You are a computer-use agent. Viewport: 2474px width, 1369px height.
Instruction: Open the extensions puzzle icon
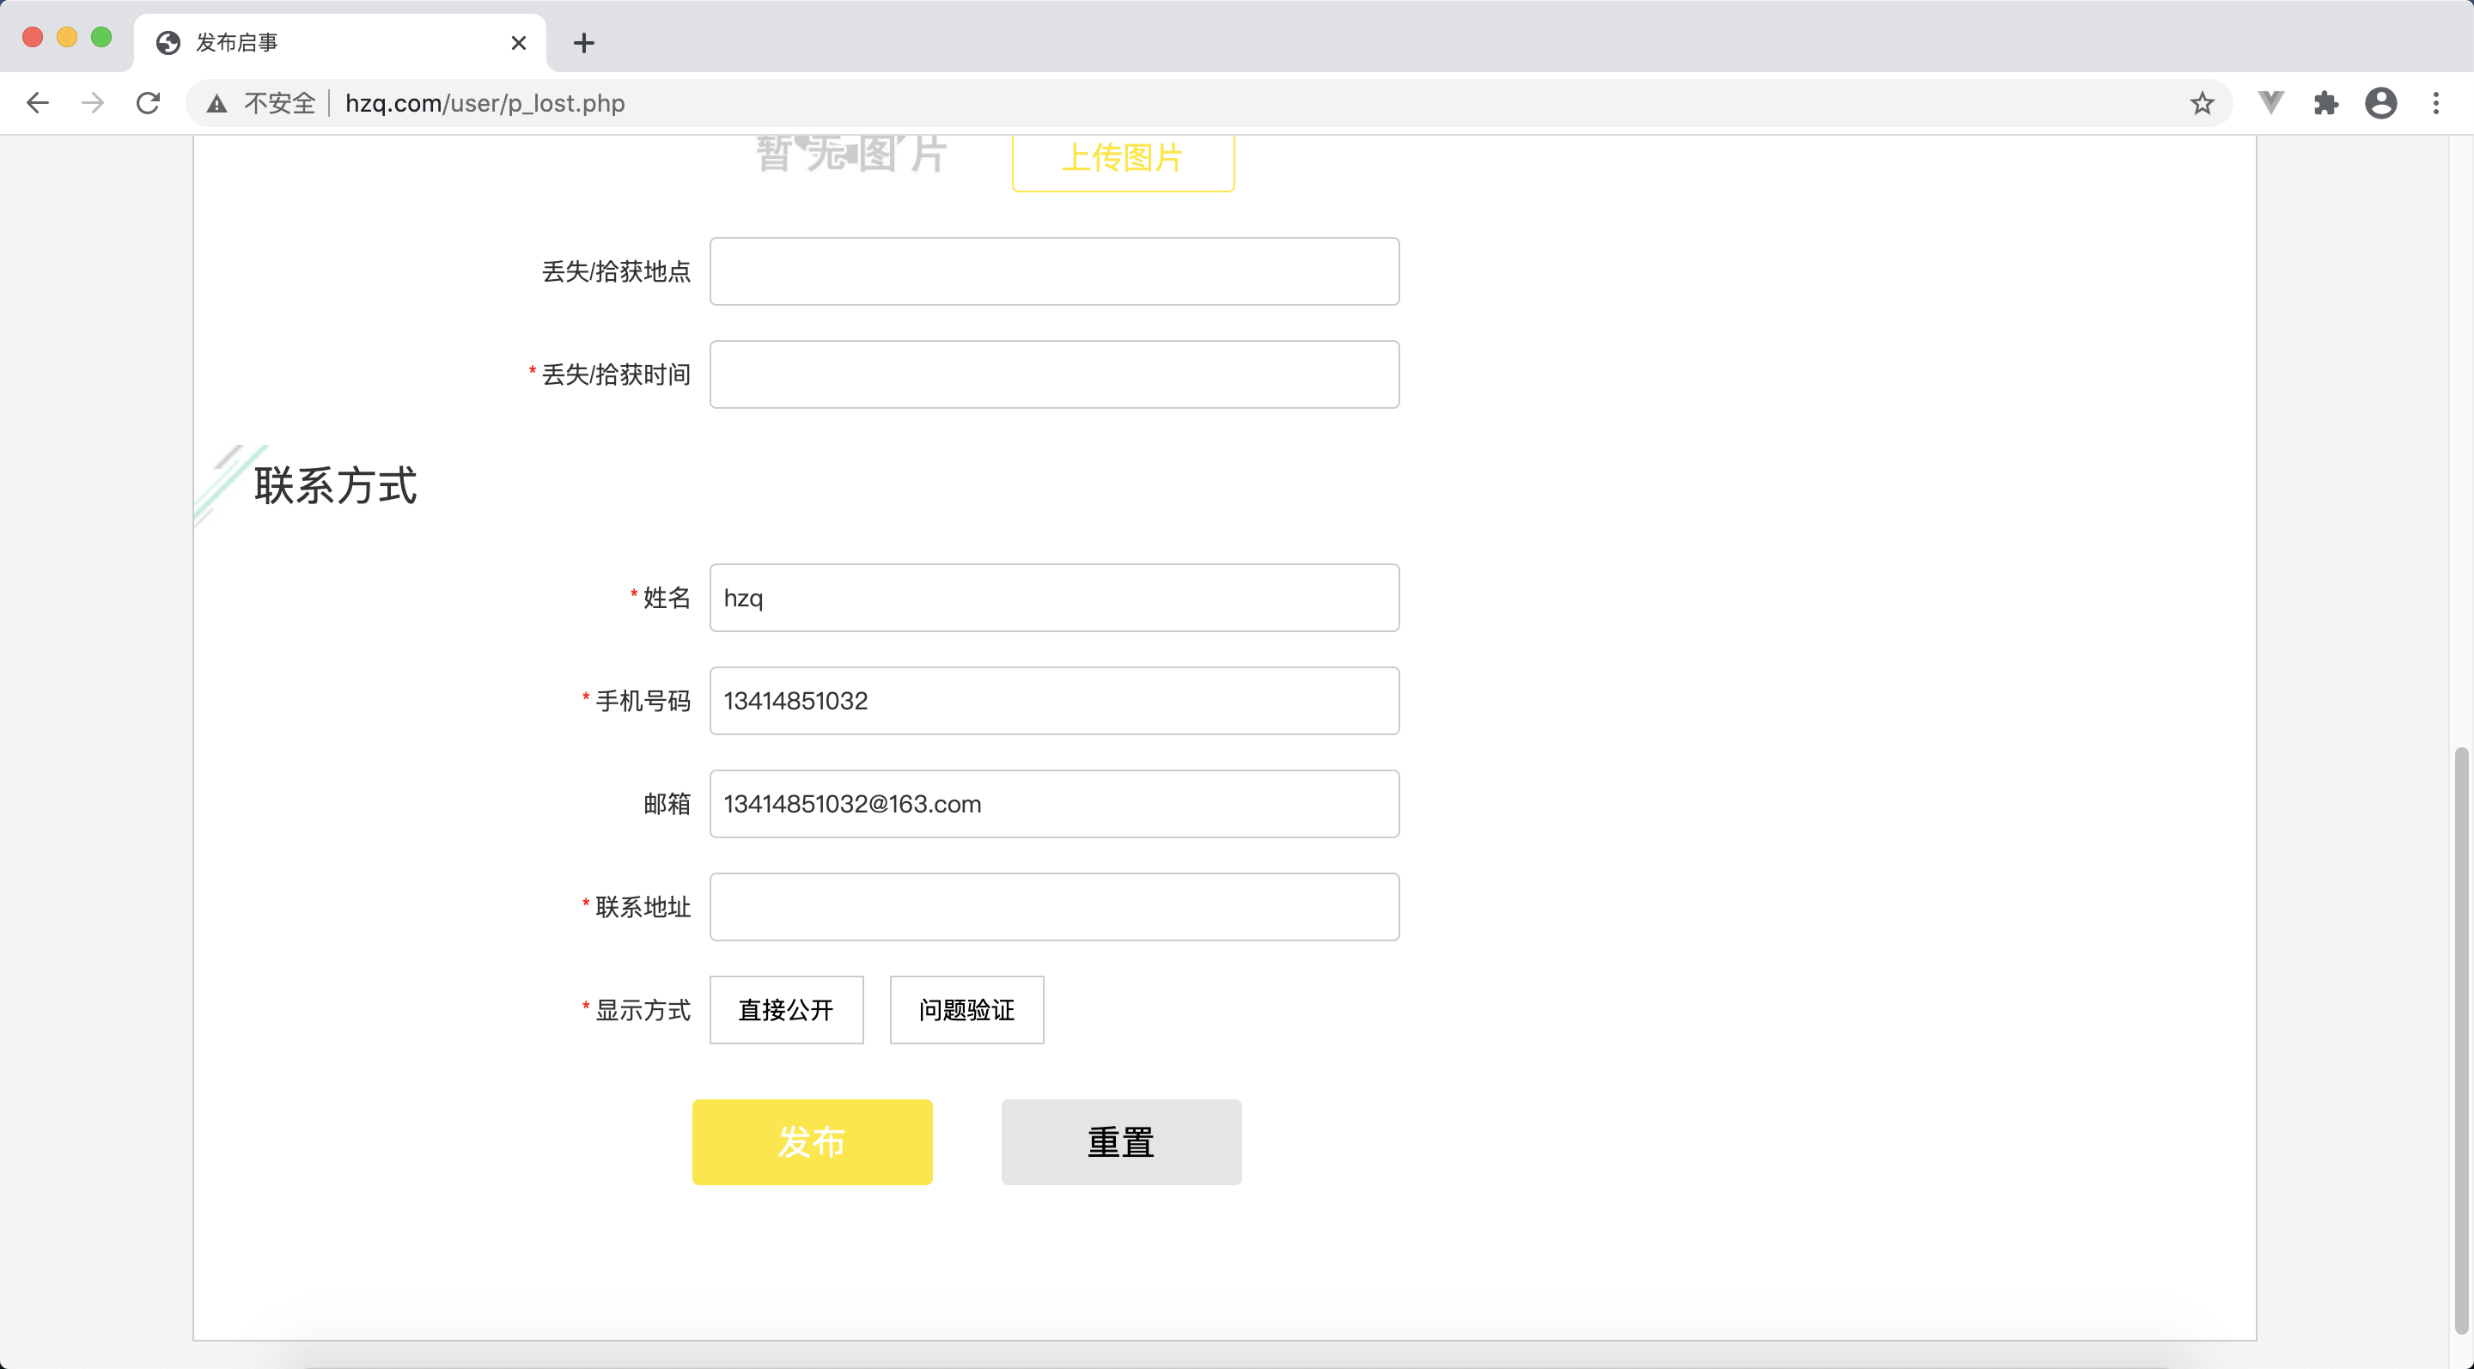2325,103
